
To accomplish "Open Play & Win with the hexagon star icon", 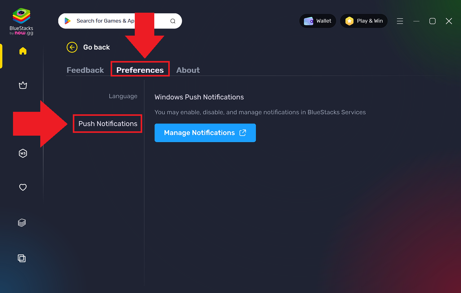I will coord(349,21).
